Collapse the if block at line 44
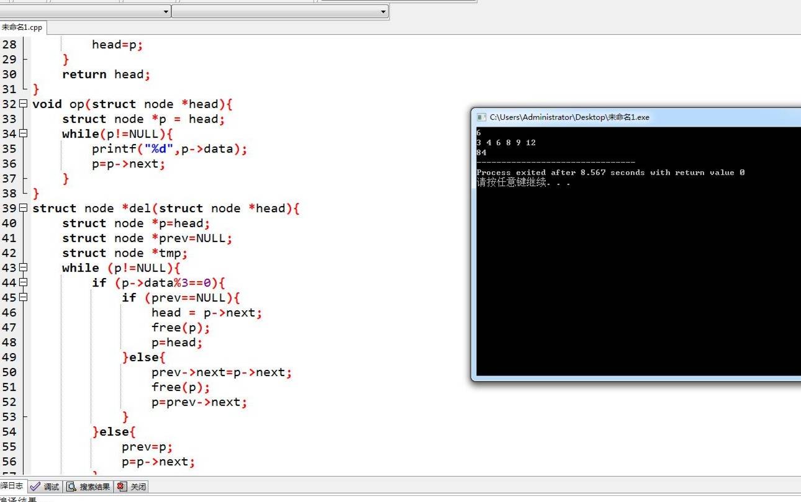Screen dimensions: 801x502 24,282
